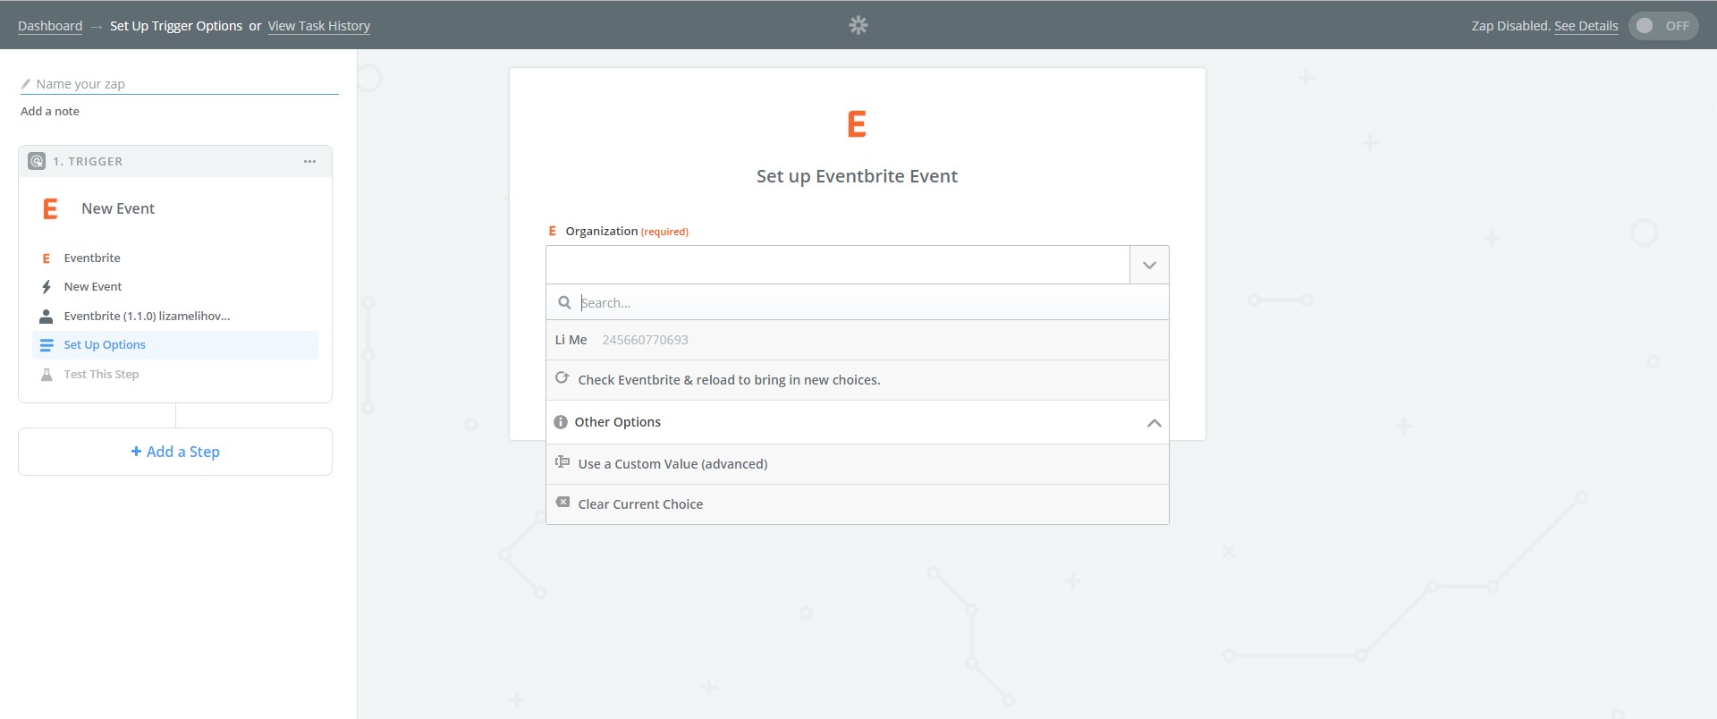Screen dimensions: 1717x719
Task: Open the Dashboard link
Action: tap(50, 26)
